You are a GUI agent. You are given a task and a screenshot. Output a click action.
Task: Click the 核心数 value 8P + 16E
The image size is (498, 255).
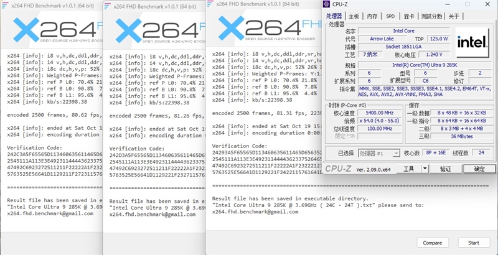click(437, 153)
